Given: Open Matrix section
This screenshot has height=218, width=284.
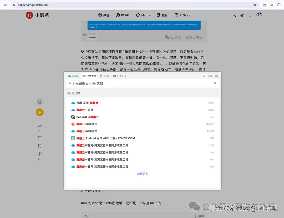Looking at the screenshot, I should click(143, 15).
